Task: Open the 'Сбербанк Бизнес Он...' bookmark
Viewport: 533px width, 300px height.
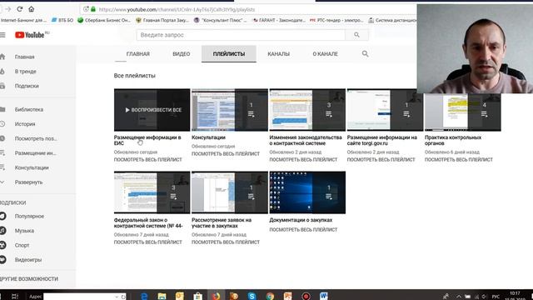Action: click(x=104, y=20)
